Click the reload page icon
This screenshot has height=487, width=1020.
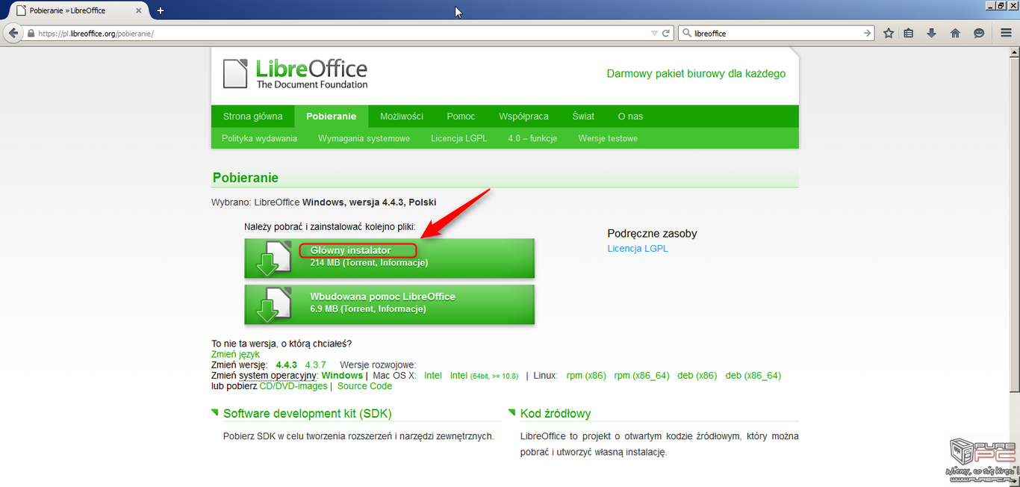click(666, 34)
